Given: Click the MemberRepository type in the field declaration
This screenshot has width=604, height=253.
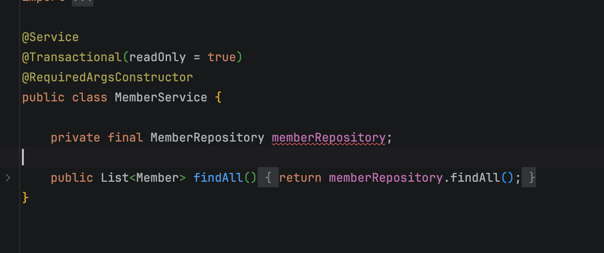Looking at the screenshot, I should [207, 137].
